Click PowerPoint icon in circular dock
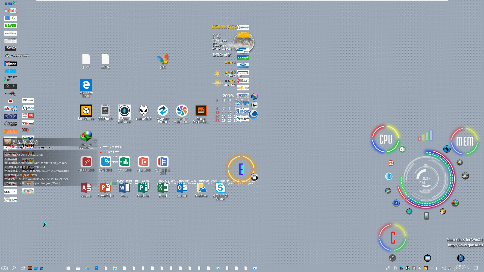Image resolution: width=484 pixels, height=272 pixels. (391, 163)
